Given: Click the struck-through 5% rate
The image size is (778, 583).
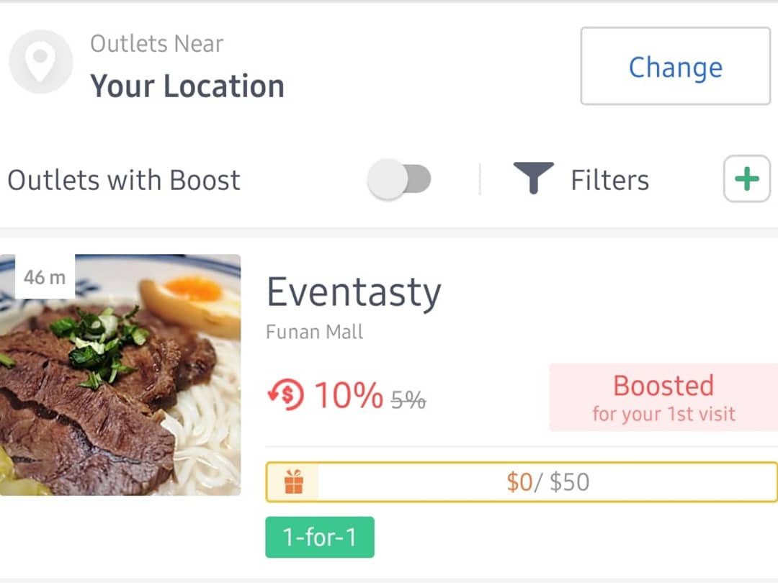Looking at the screenshot, I should pyautogui.click(x=408, y=399).
